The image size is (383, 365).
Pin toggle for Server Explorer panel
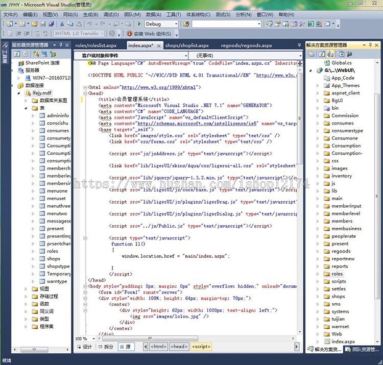tap(61, 45)
